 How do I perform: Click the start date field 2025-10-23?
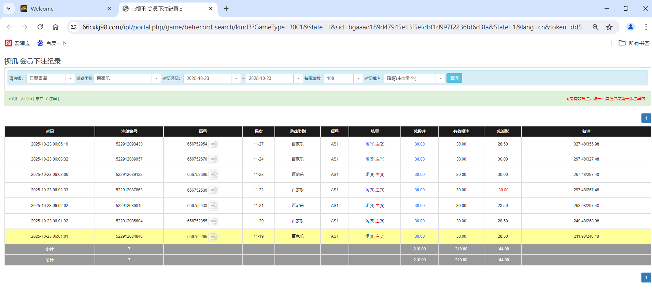click(x=208, y=79)
